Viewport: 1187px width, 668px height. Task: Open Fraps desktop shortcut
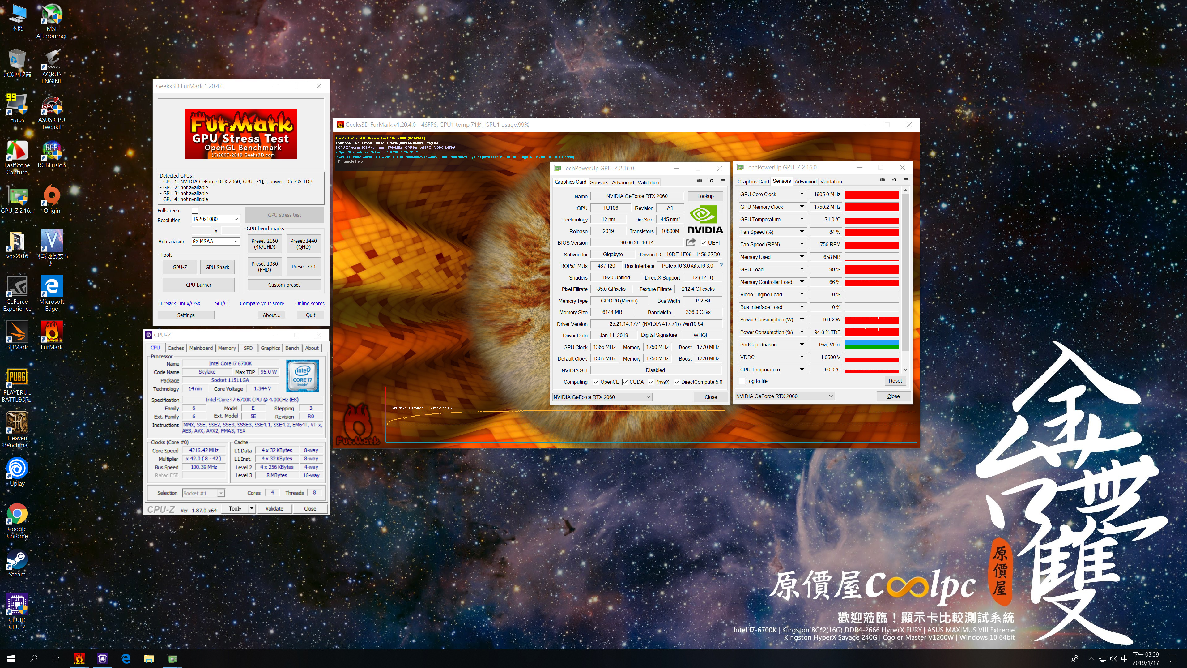pos(17,108)
